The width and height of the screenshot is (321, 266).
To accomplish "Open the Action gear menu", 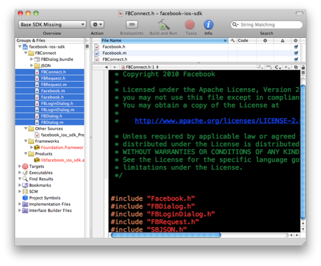I will pyautogui.click(x=97, y=24).
